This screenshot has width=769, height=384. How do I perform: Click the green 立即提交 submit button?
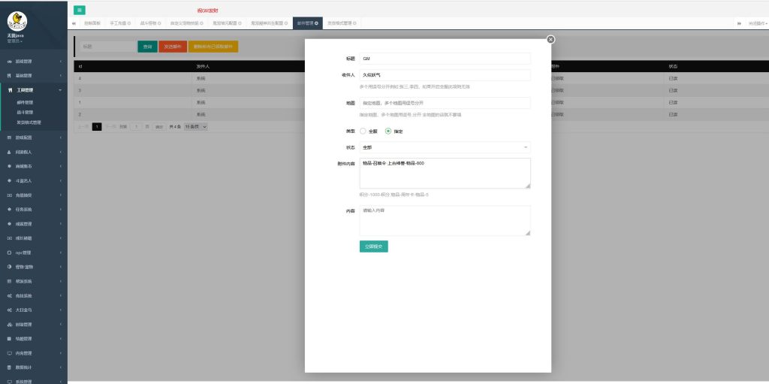[x=374, y=246]
